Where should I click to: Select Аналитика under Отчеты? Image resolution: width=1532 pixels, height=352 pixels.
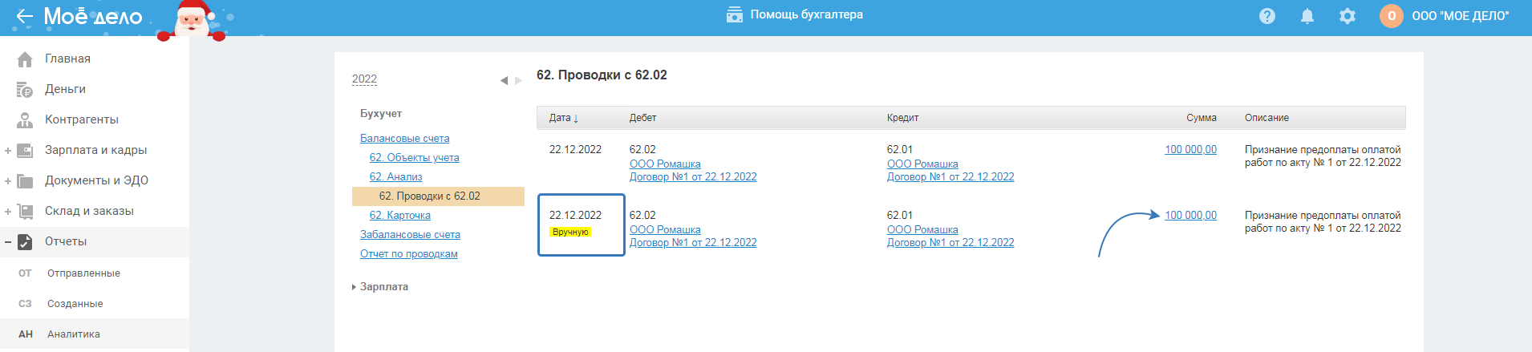point(74,334)
